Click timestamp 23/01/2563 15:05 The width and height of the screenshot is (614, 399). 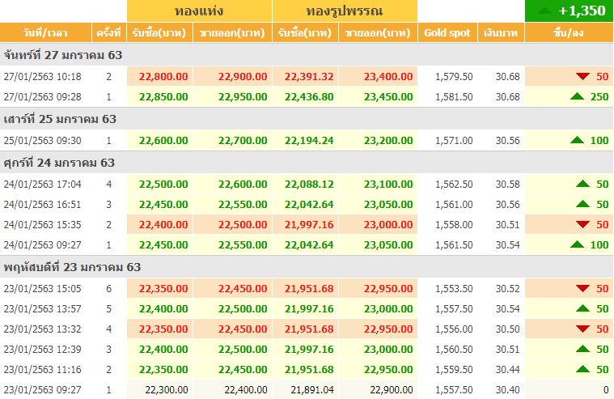[42, 288]
